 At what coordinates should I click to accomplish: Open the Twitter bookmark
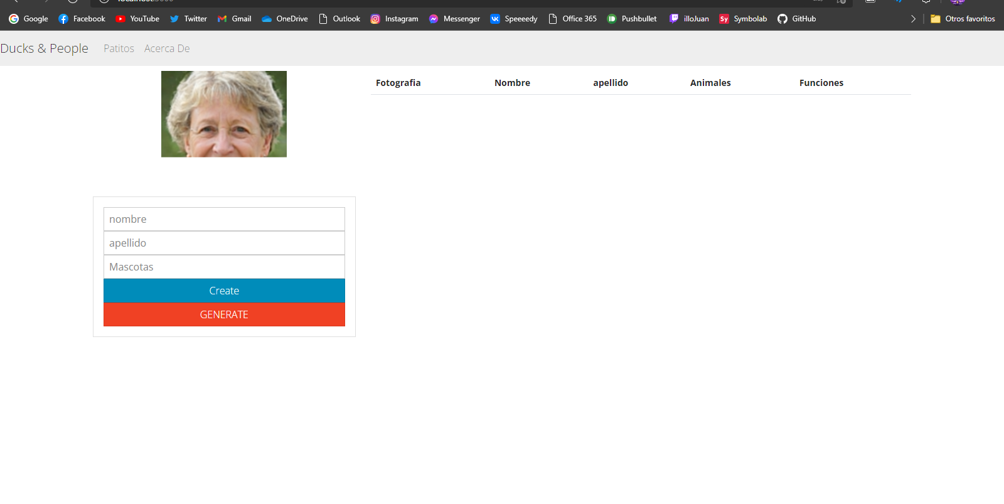coord(188,19)
